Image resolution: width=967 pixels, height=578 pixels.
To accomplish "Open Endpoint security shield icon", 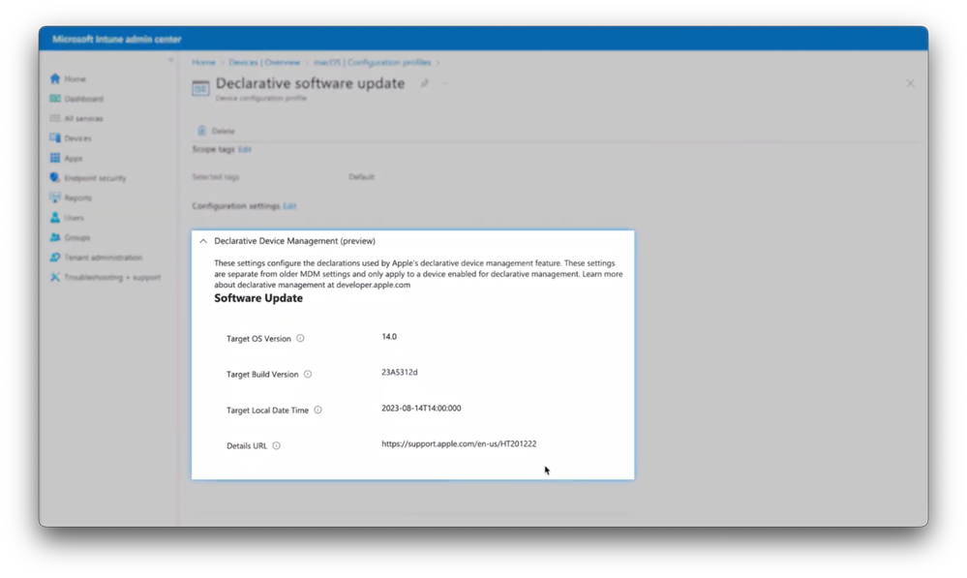I will click(55, 177).
